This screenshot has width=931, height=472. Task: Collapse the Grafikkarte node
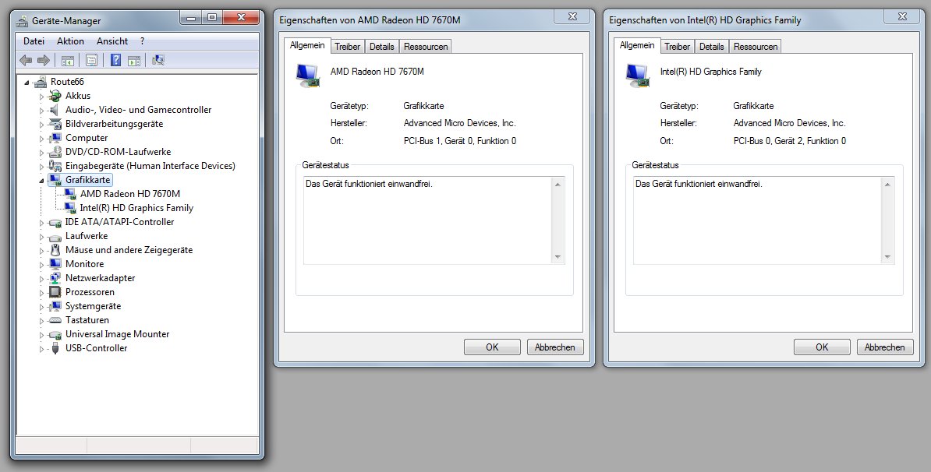click(41, 180)
